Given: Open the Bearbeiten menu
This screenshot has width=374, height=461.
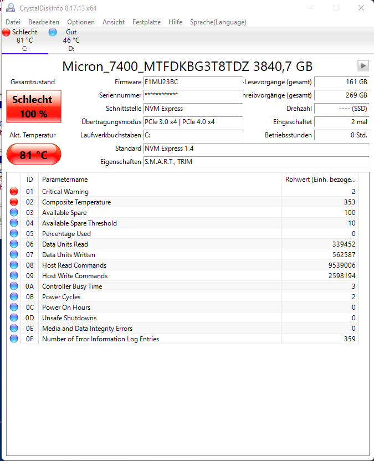Looking at the screenshot, I should [x=44, y=22].
